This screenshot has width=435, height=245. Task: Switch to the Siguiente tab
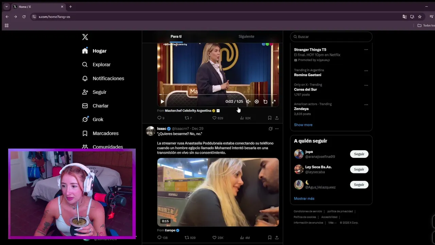point(246,36)
